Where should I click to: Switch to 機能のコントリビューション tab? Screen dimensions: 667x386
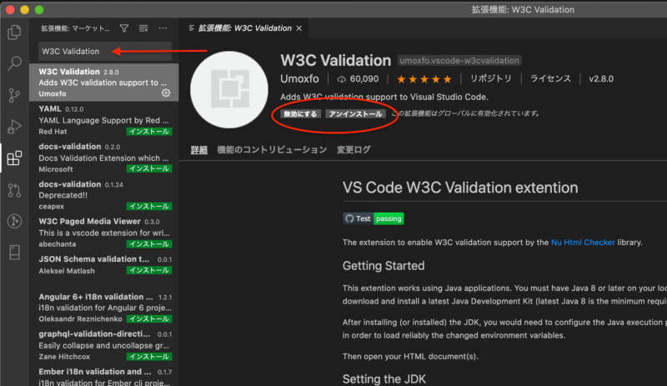pyautogui.click(x=272, y=150)
